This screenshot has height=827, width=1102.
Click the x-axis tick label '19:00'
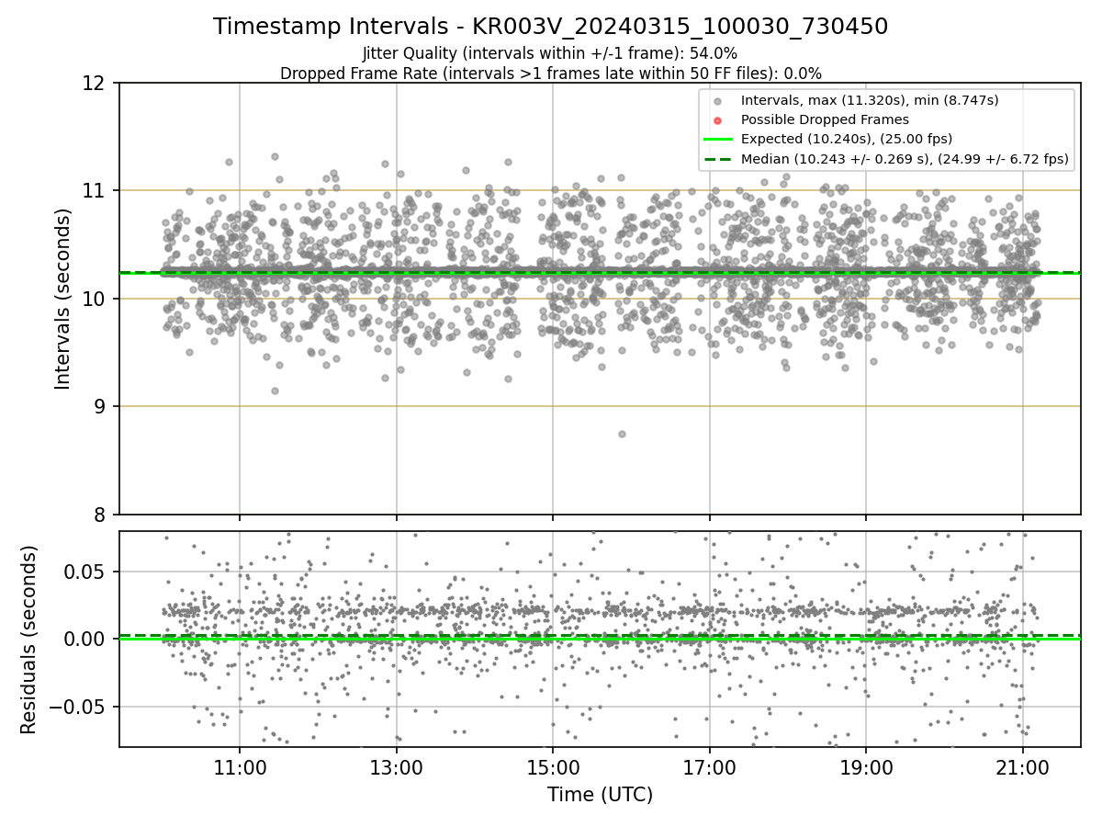pyautogui.click(x=866, y=766)
